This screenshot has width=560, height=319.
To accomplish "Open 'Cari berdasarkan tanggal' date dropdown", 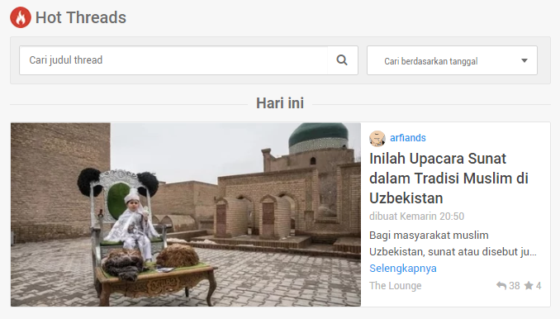I will click(x=452, y=60).
